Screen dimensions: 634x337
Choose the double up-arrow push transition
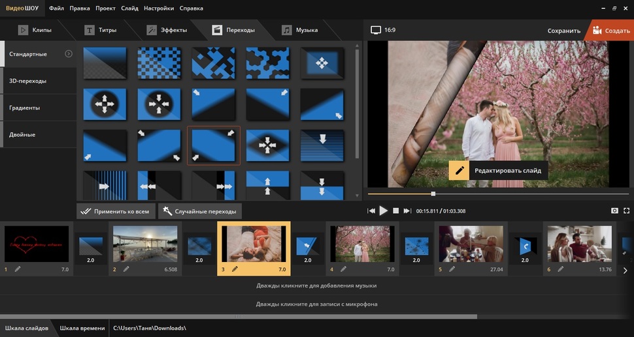pyautogui.click(x=267, y=185)
